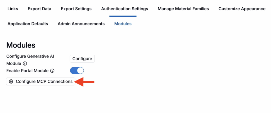Click the Modules page heading
The height and width of the screenshot is (113, 271).
pos(21,45)
